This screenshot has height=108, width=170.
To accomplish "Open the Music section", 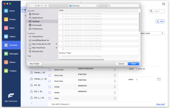I will click(x=11, y=28).
